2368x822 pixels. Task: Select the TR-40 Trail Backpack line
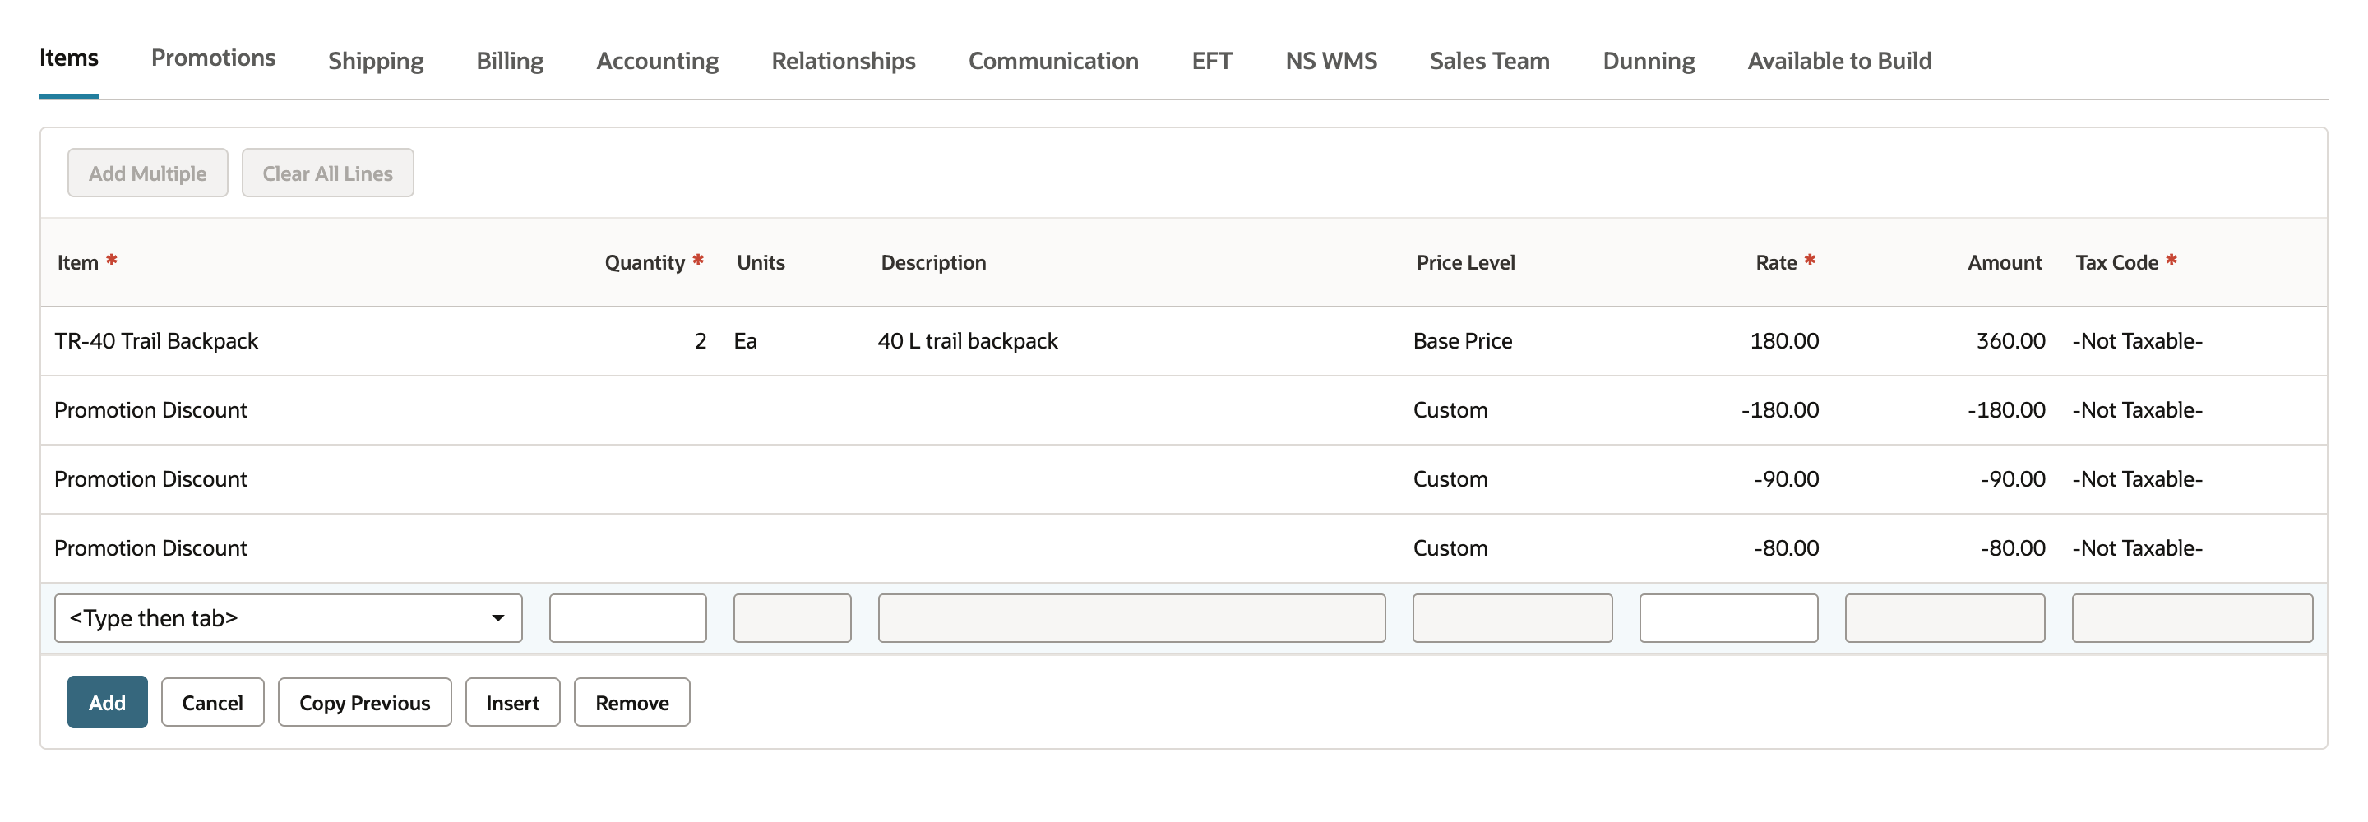[x=1184, y=341]
